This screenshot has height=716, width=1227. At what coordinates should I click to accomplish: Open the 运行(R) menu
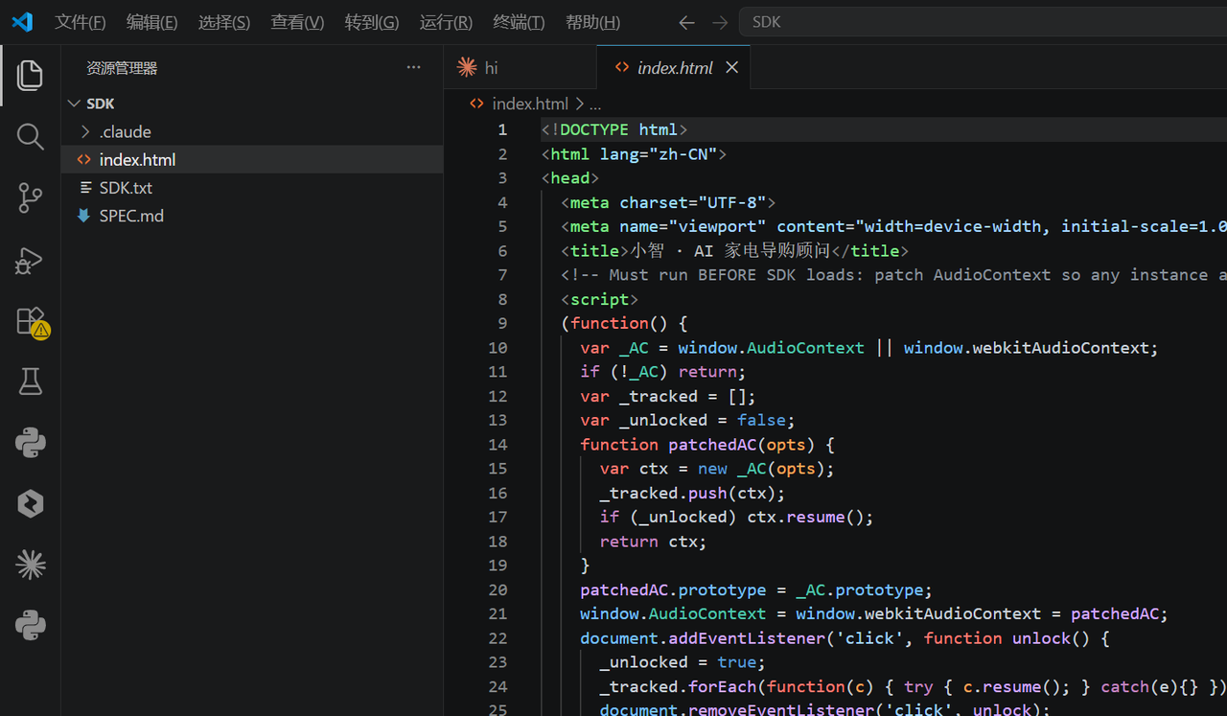coord(446,22)
